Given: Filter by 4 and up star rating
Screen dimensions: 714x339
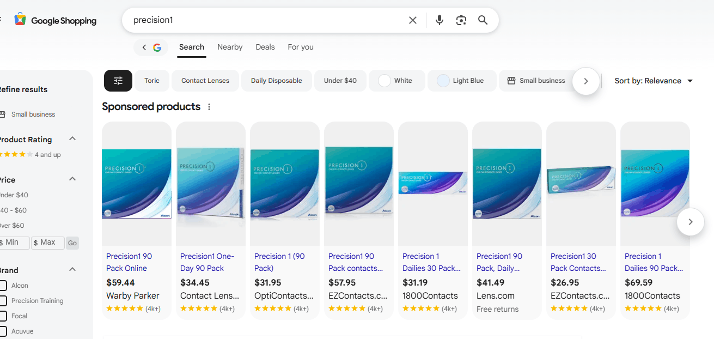Looking at the screenshot, I should (x=30, y=155).
